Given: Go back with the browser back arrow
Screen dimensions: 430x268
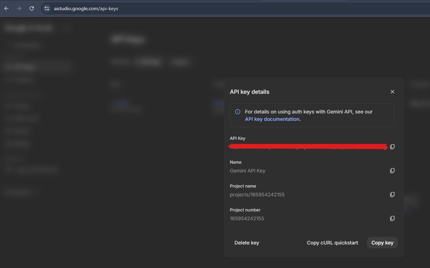Looking at the screenshot, I should 6,9.
